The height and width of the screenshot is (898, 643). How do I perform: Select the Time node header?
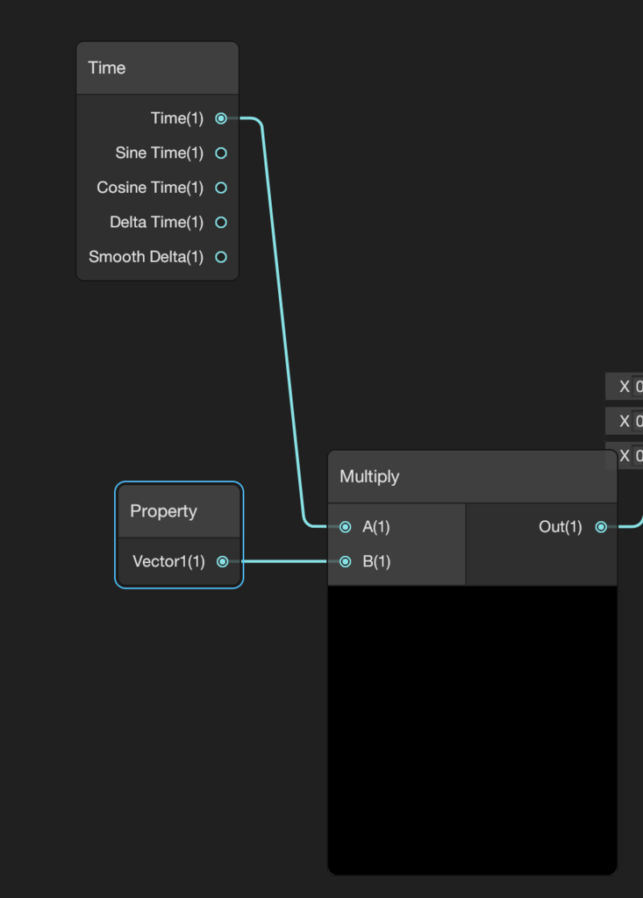158,68
